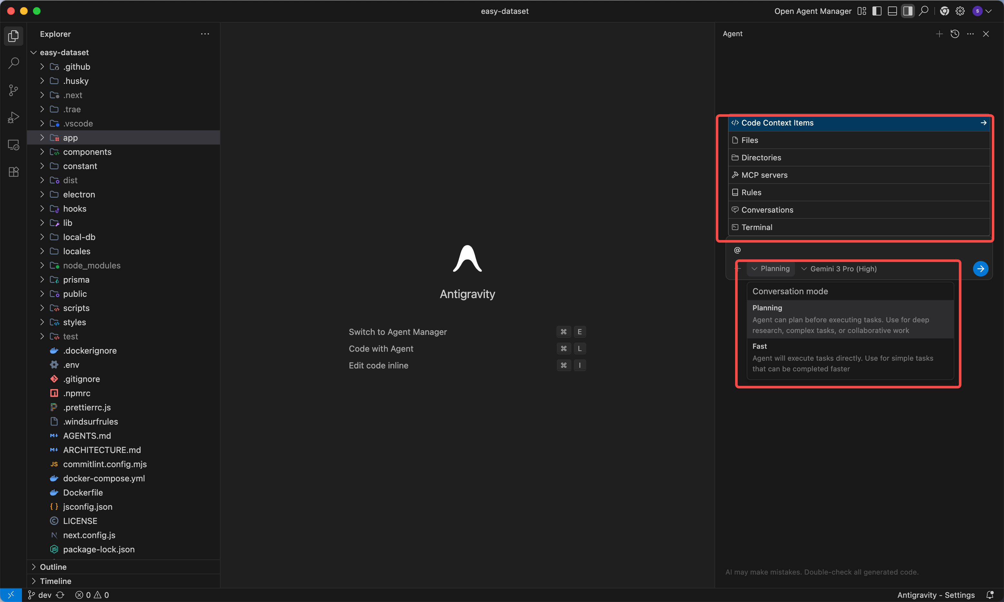The height and width of the screenshot is (602, 1004).
Task: Choose Fast conversation mode
Action: [842, 357]
